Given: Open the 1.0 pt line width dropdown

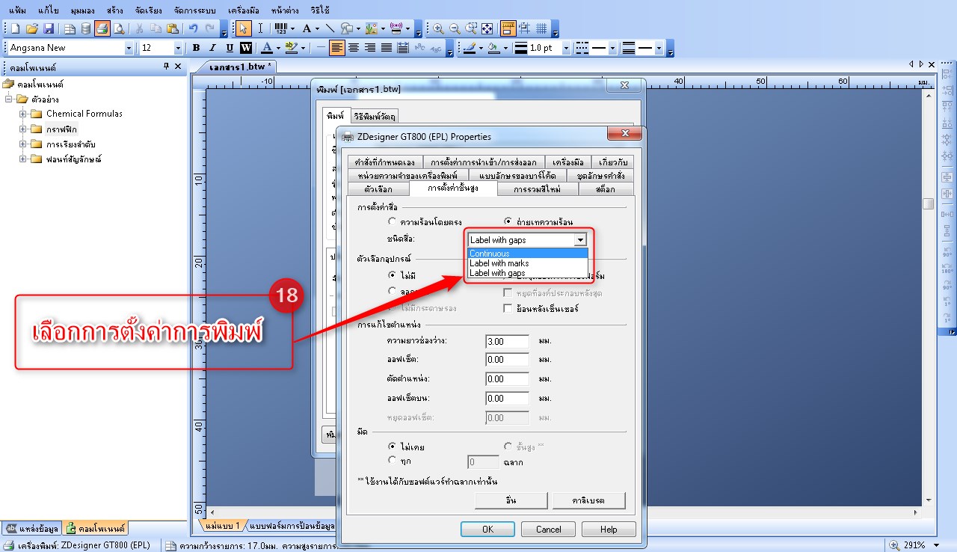Looking at the screenshot, I should click(x=565, y=48).
